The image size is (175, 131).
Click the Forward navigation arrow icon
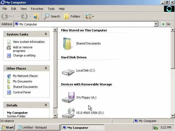tap(24, 16)
